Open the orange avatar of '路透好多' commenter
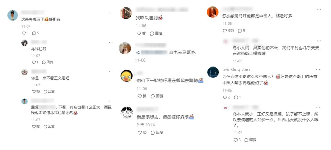This screenshot has height=150, width=331. [x=213, y=12]
